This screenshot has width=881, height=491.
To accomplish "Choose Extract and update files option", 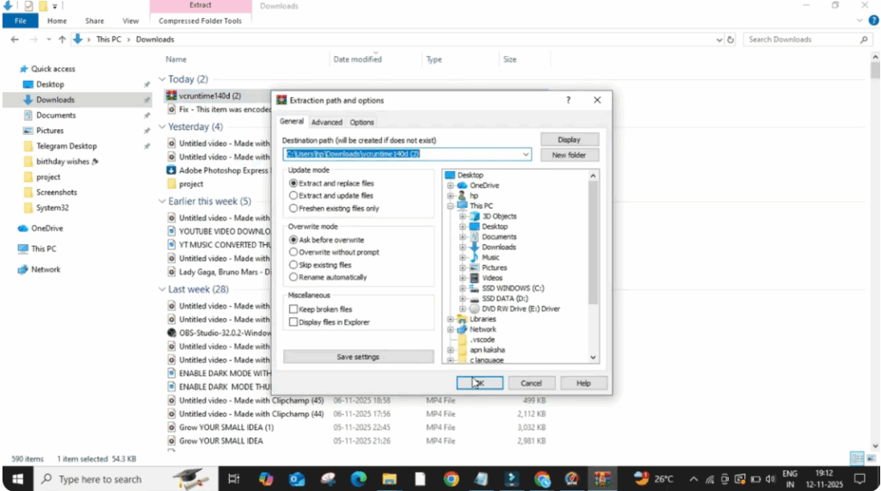I will (293, 196).
